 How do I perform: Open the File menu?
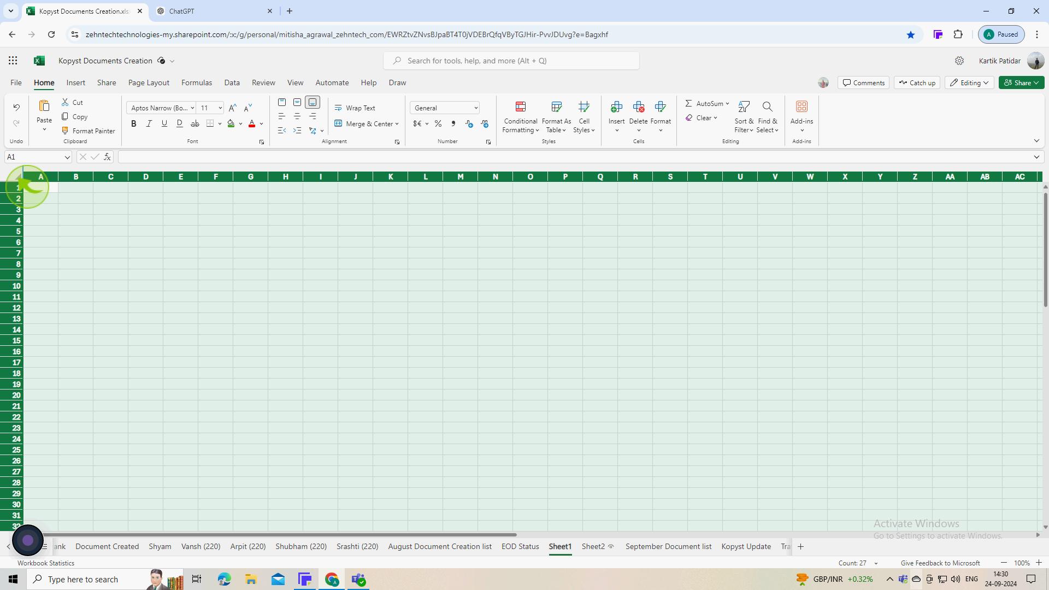16,82
